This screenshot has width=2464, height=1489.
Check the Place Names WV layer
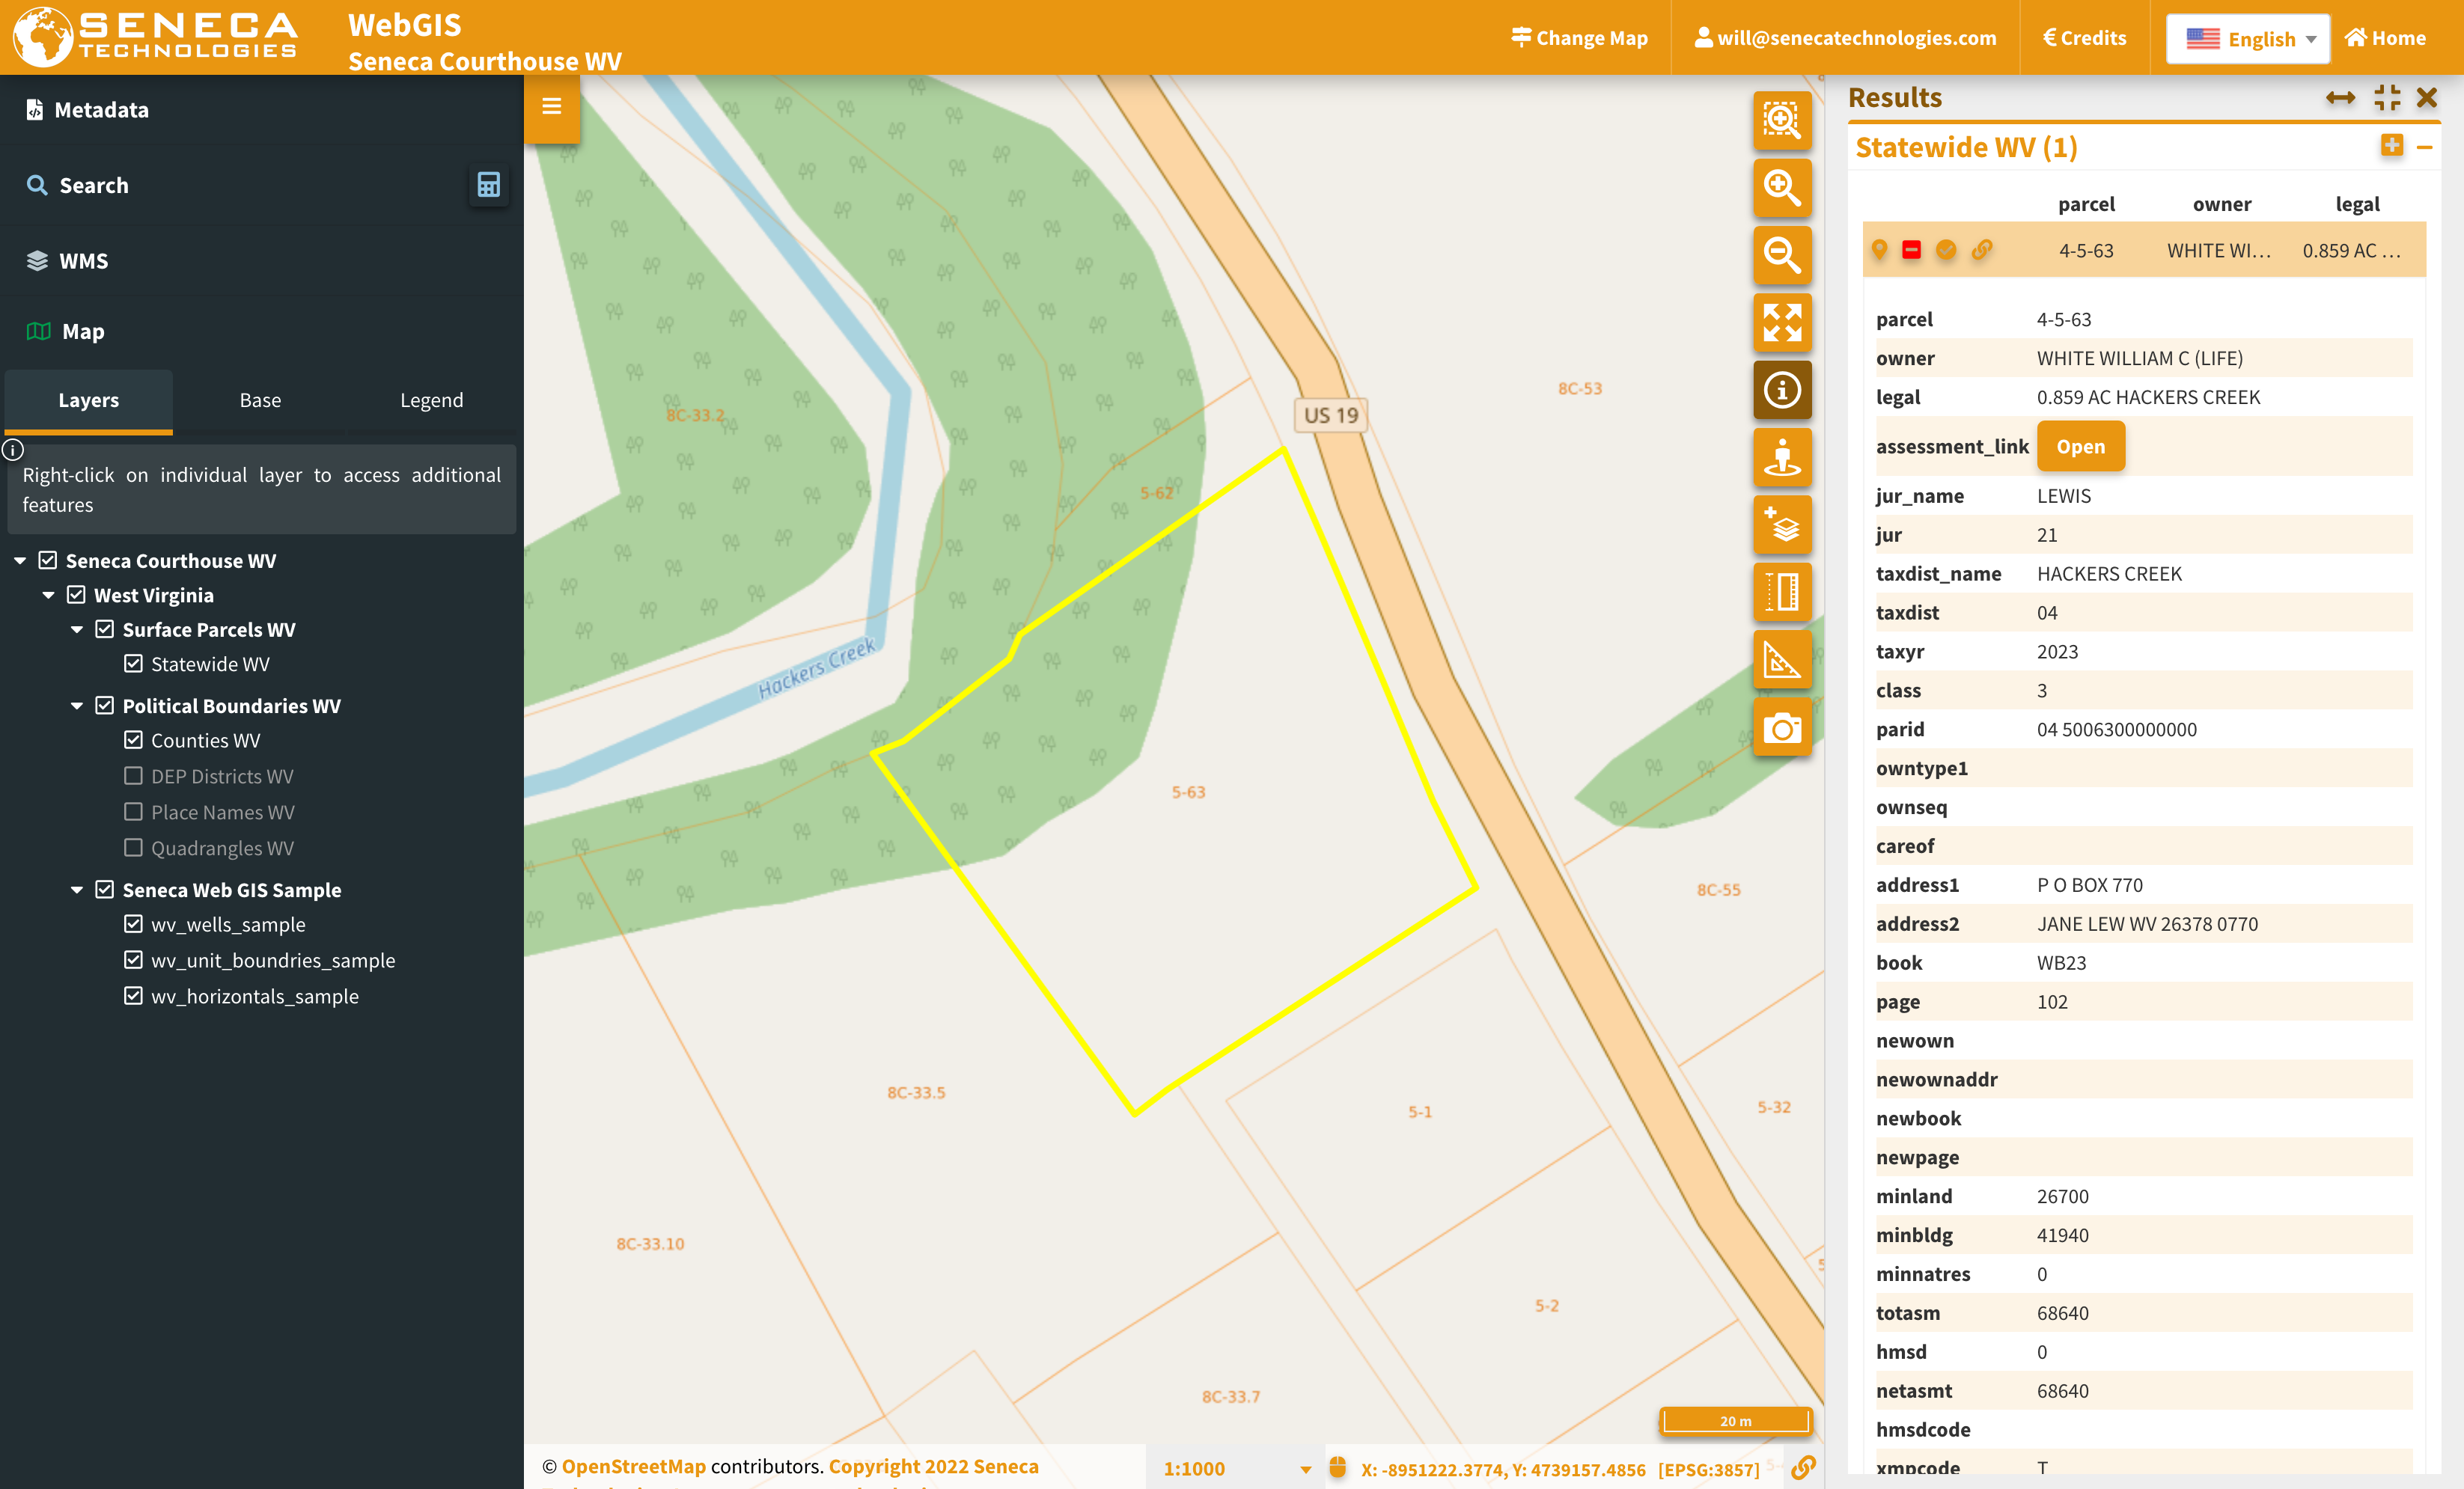[135, 812]
